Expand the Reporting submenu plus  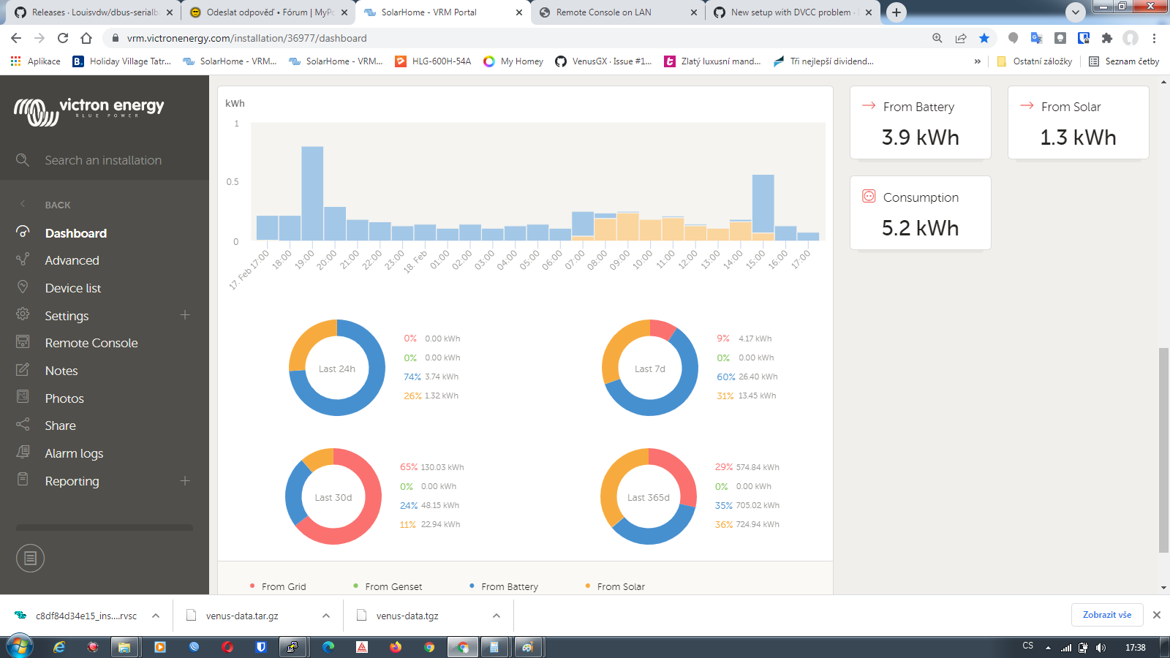coord(185,480)
